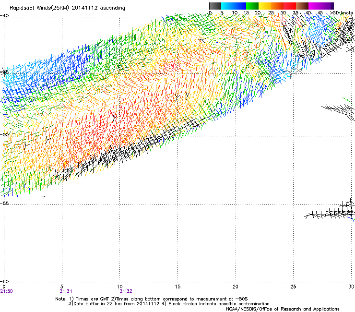Click the 'Data buffer is 22 hrs' note line
Image resolution: width=355 pixels, height=312 pixels.
click(169, 304)
